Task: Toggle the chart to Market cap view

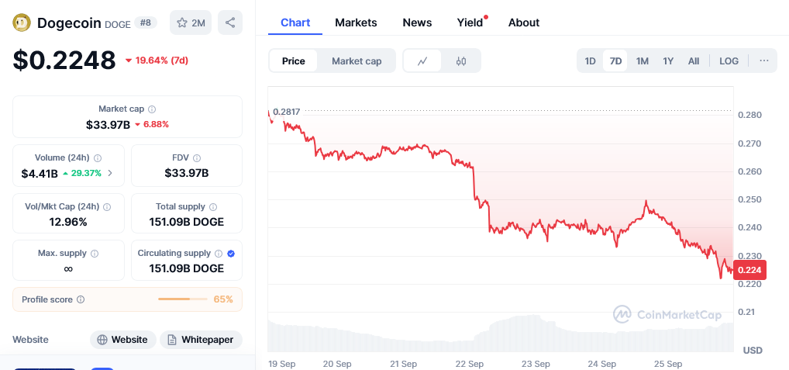Action: click(357, 61)
